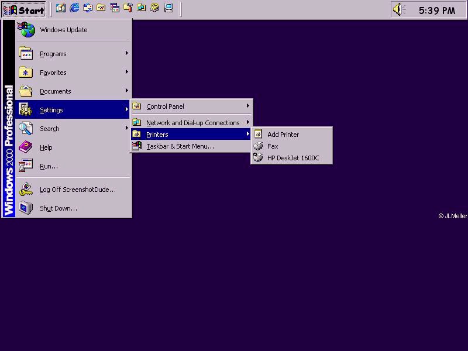Open the Control Panel folder quick launch icon

click(101, 8)
